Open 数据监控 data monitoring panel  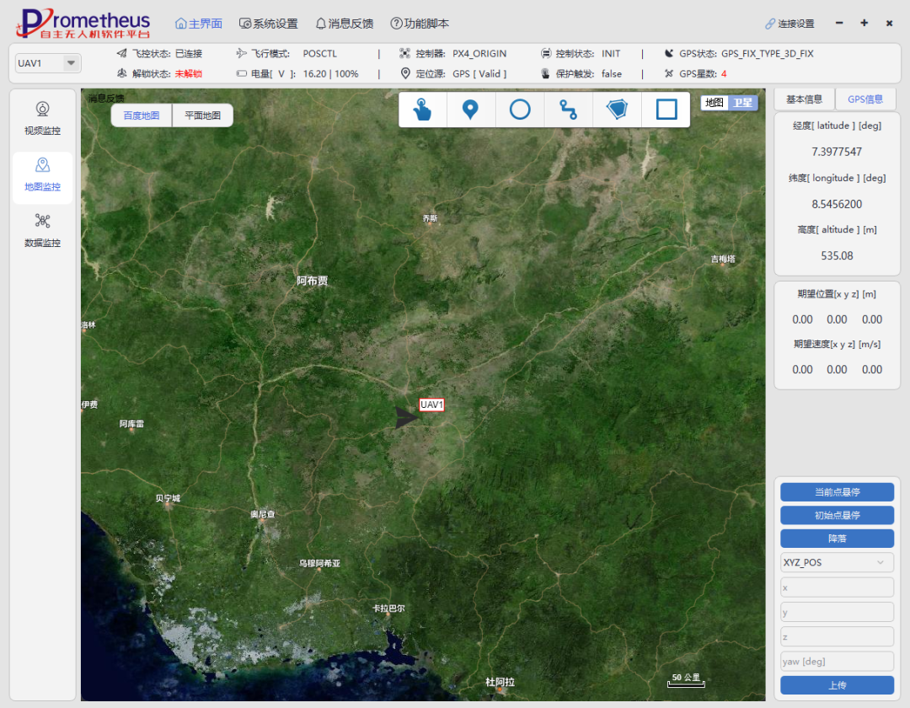point(42,231)
